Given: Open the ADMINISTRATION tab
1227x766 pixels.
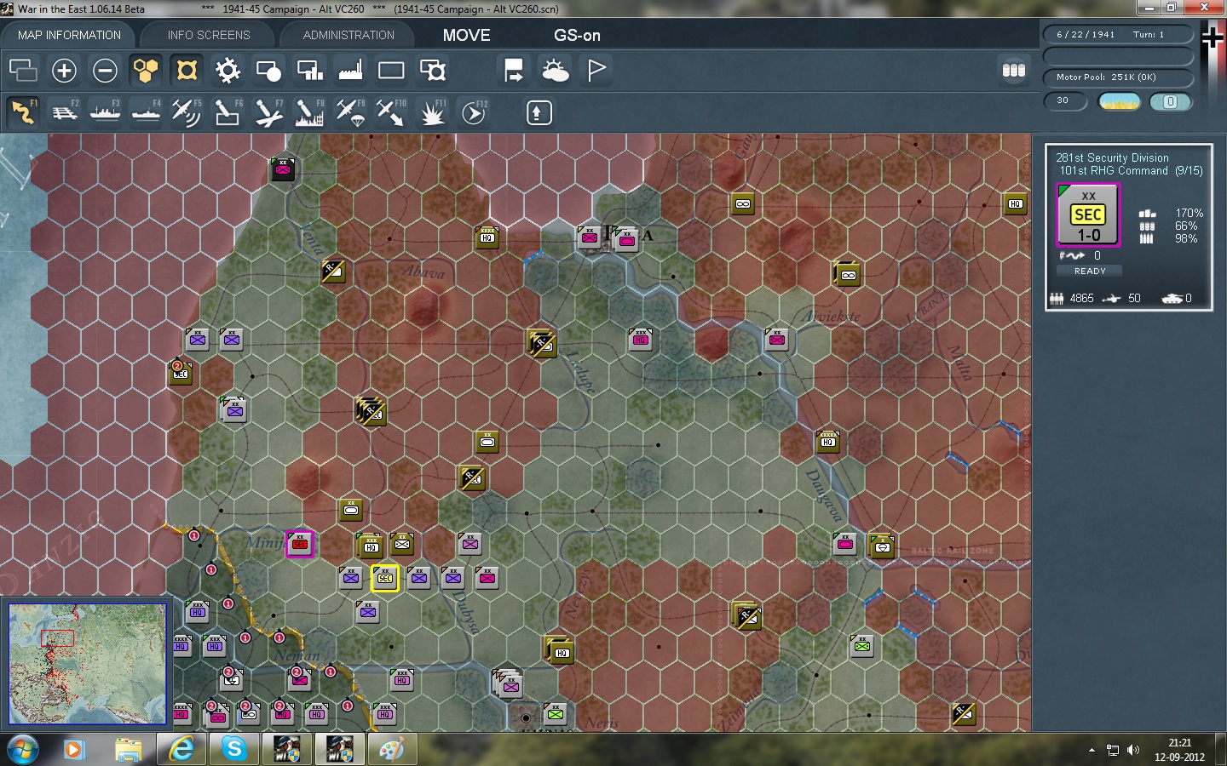Looking at the screenshot, I should click(349, 35).
